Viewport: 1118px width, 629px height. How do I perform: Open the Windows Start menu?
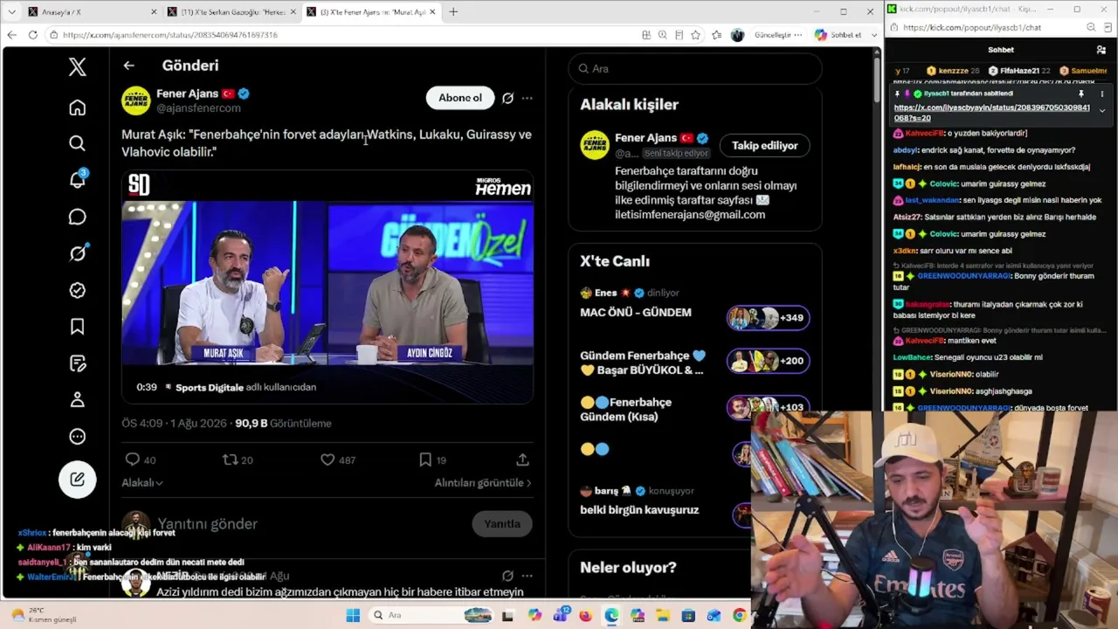(x=353, y=615)
